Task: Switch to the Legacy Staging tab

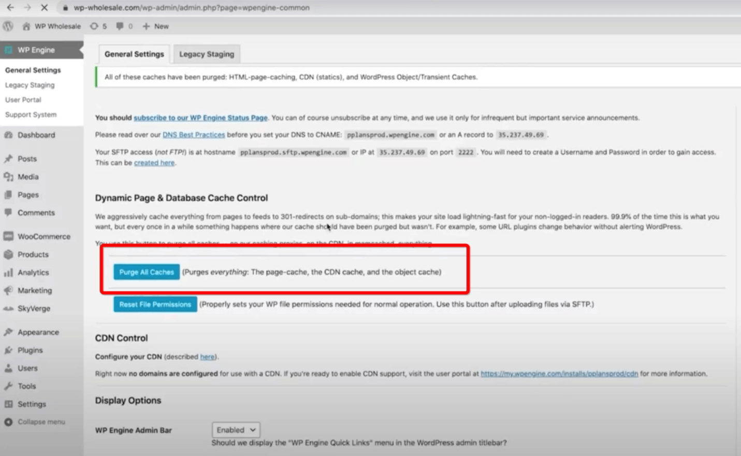Action: click(x=207, y=54)
